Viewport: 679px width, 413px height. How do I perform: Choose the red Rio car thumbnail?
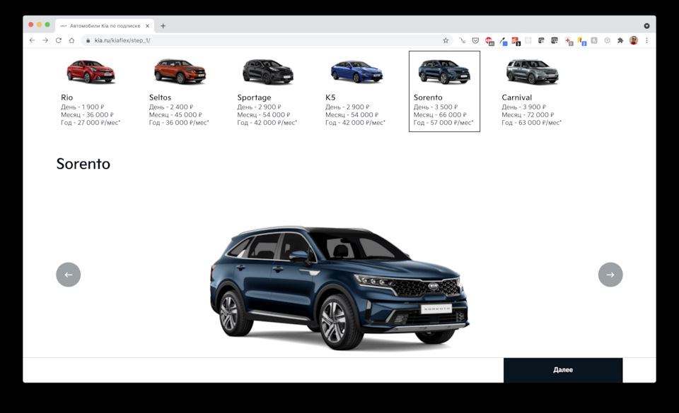click(x=91, y=71)
